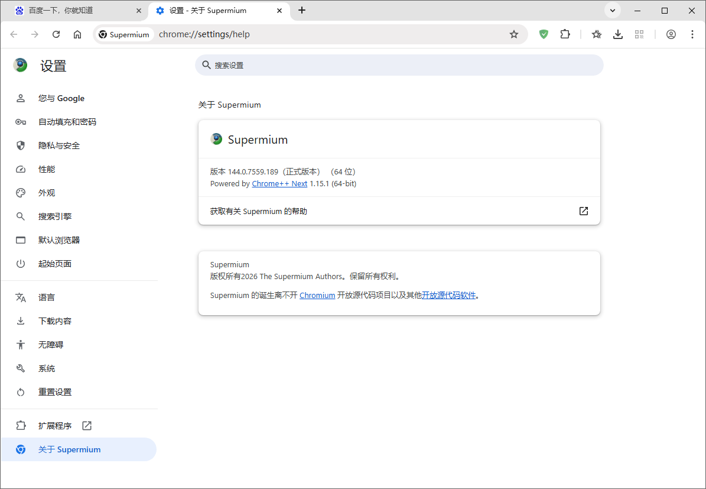
Task: Click the 开放源代码软件 link
Action: click(x=448, y=296)
